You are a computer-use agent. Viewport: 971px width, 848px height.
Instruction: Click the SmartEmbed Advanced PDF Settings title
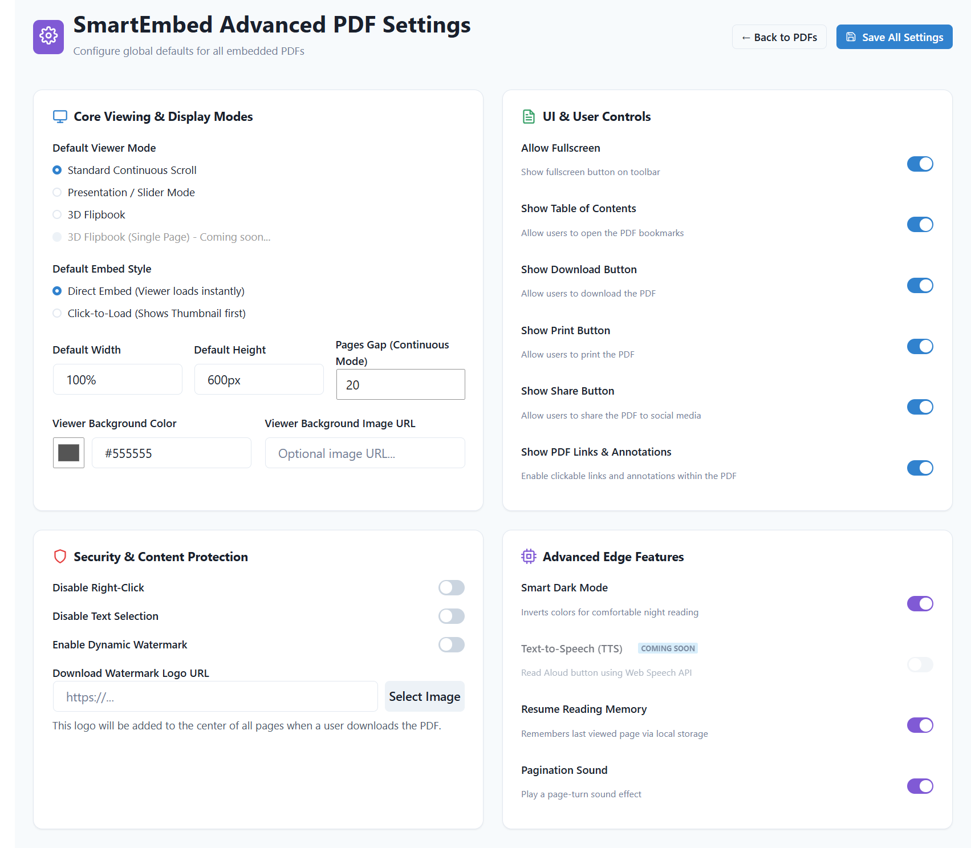(272, 25)
